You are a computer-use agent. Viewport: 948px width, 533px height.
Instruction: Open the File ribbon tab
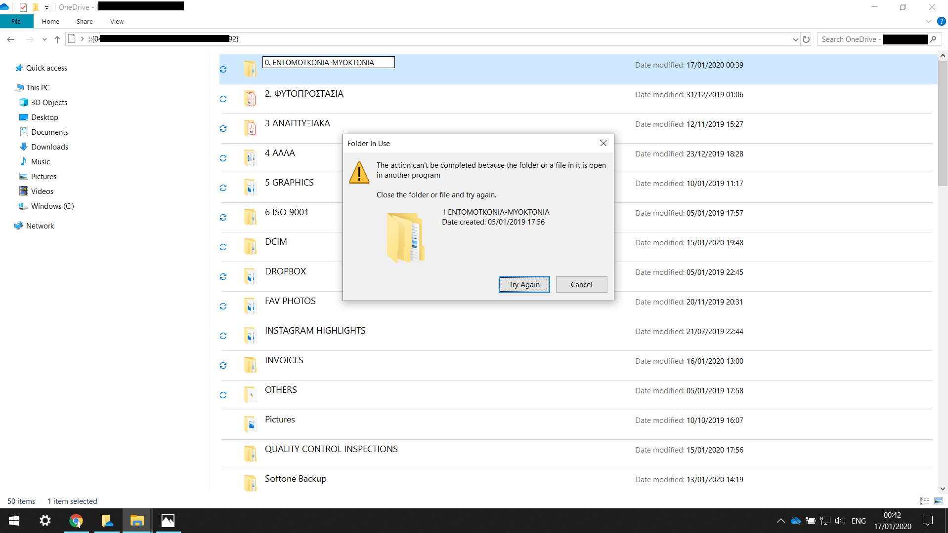point(16,21)
